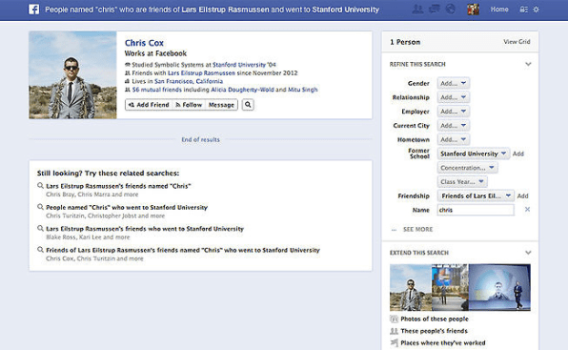The image size is (568, 350).
Task: Click the privacy shortcuts icon beside Home
Action: click(523, 10)
